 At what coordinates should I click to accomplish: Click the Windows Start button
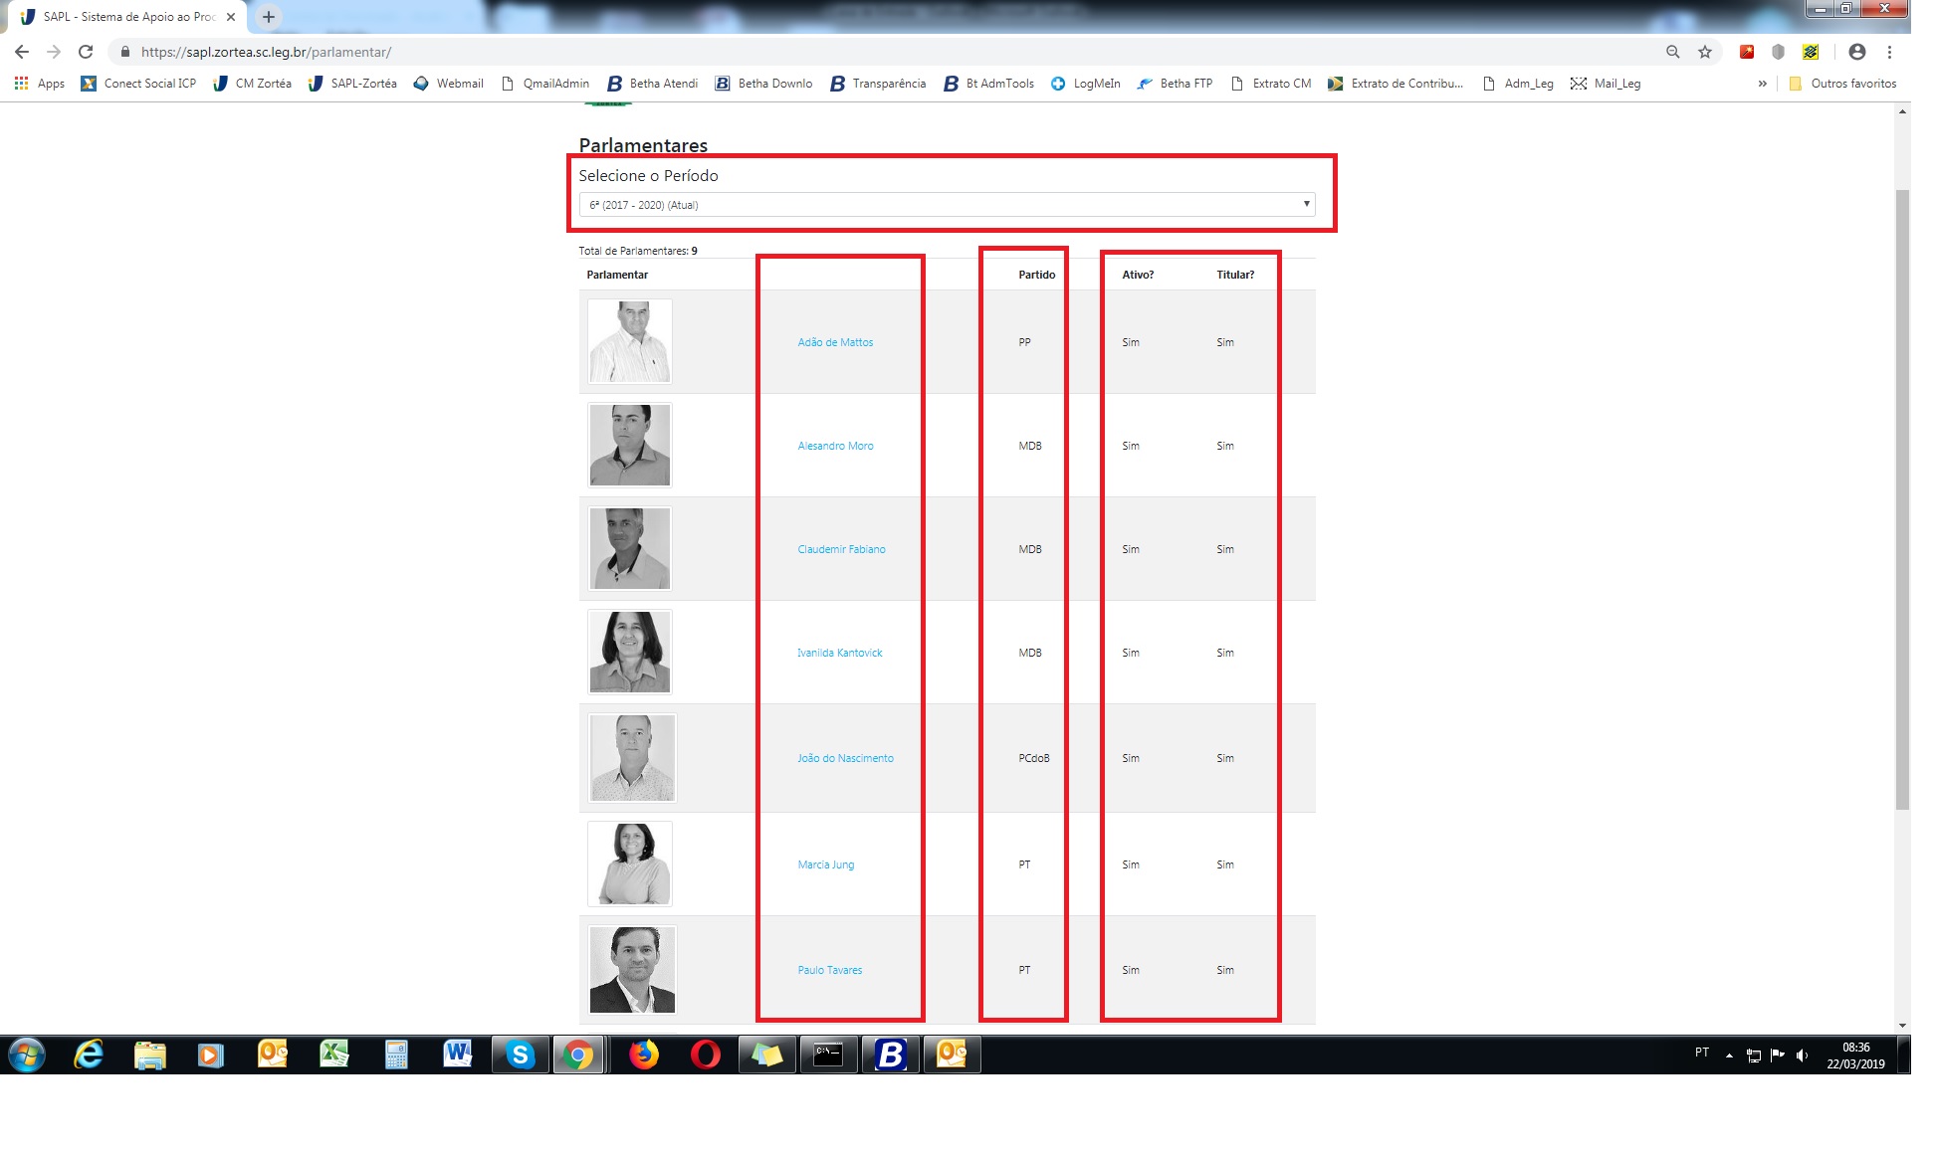click(x=27, y=1055)
